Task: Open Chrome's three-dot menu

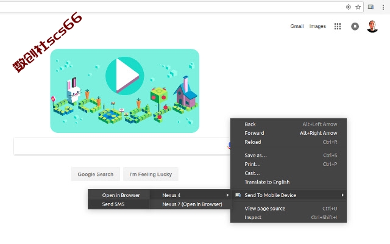Action: (383, 7)
